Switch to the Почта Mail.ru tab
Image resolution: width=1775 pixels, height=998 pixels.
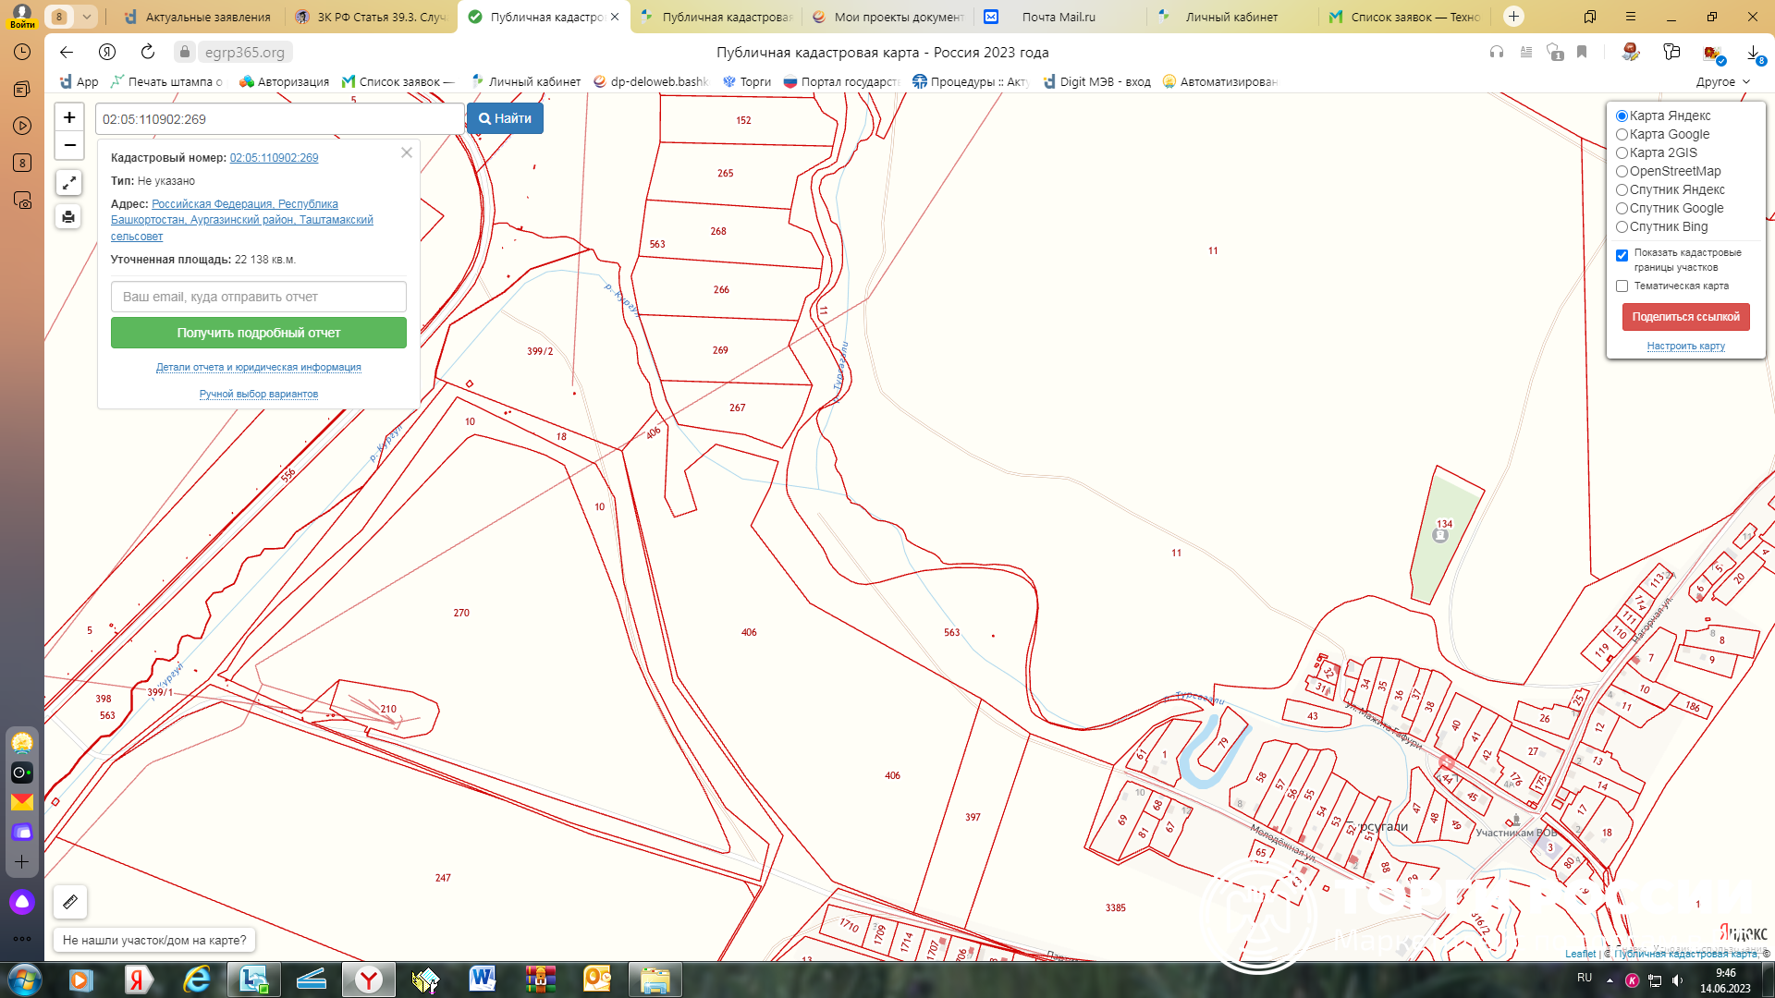coord(1059,17)
